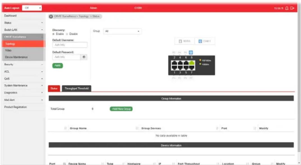Click the Total Group label

[x=58, y=109]
